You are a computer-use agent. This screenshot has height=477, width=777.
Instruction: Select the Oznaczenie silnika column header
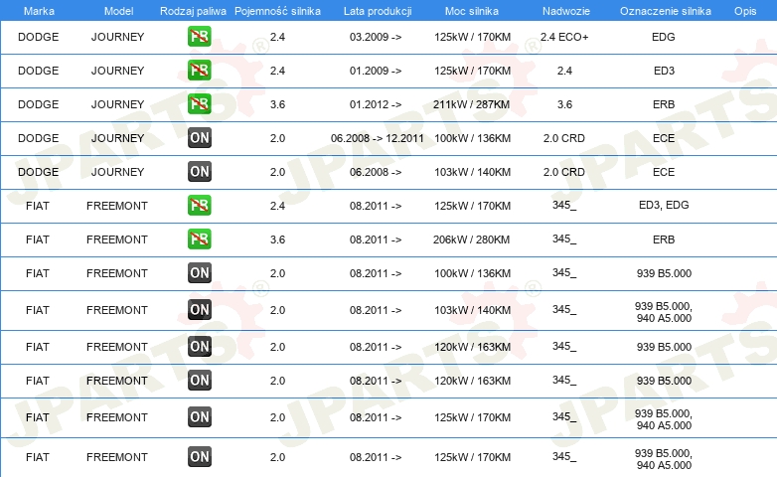pos(665,11)
